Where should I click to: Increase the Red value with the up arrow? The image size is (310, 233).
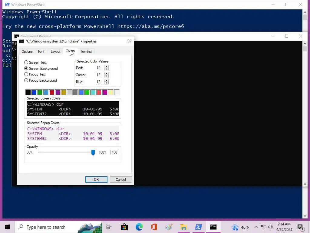106,66
